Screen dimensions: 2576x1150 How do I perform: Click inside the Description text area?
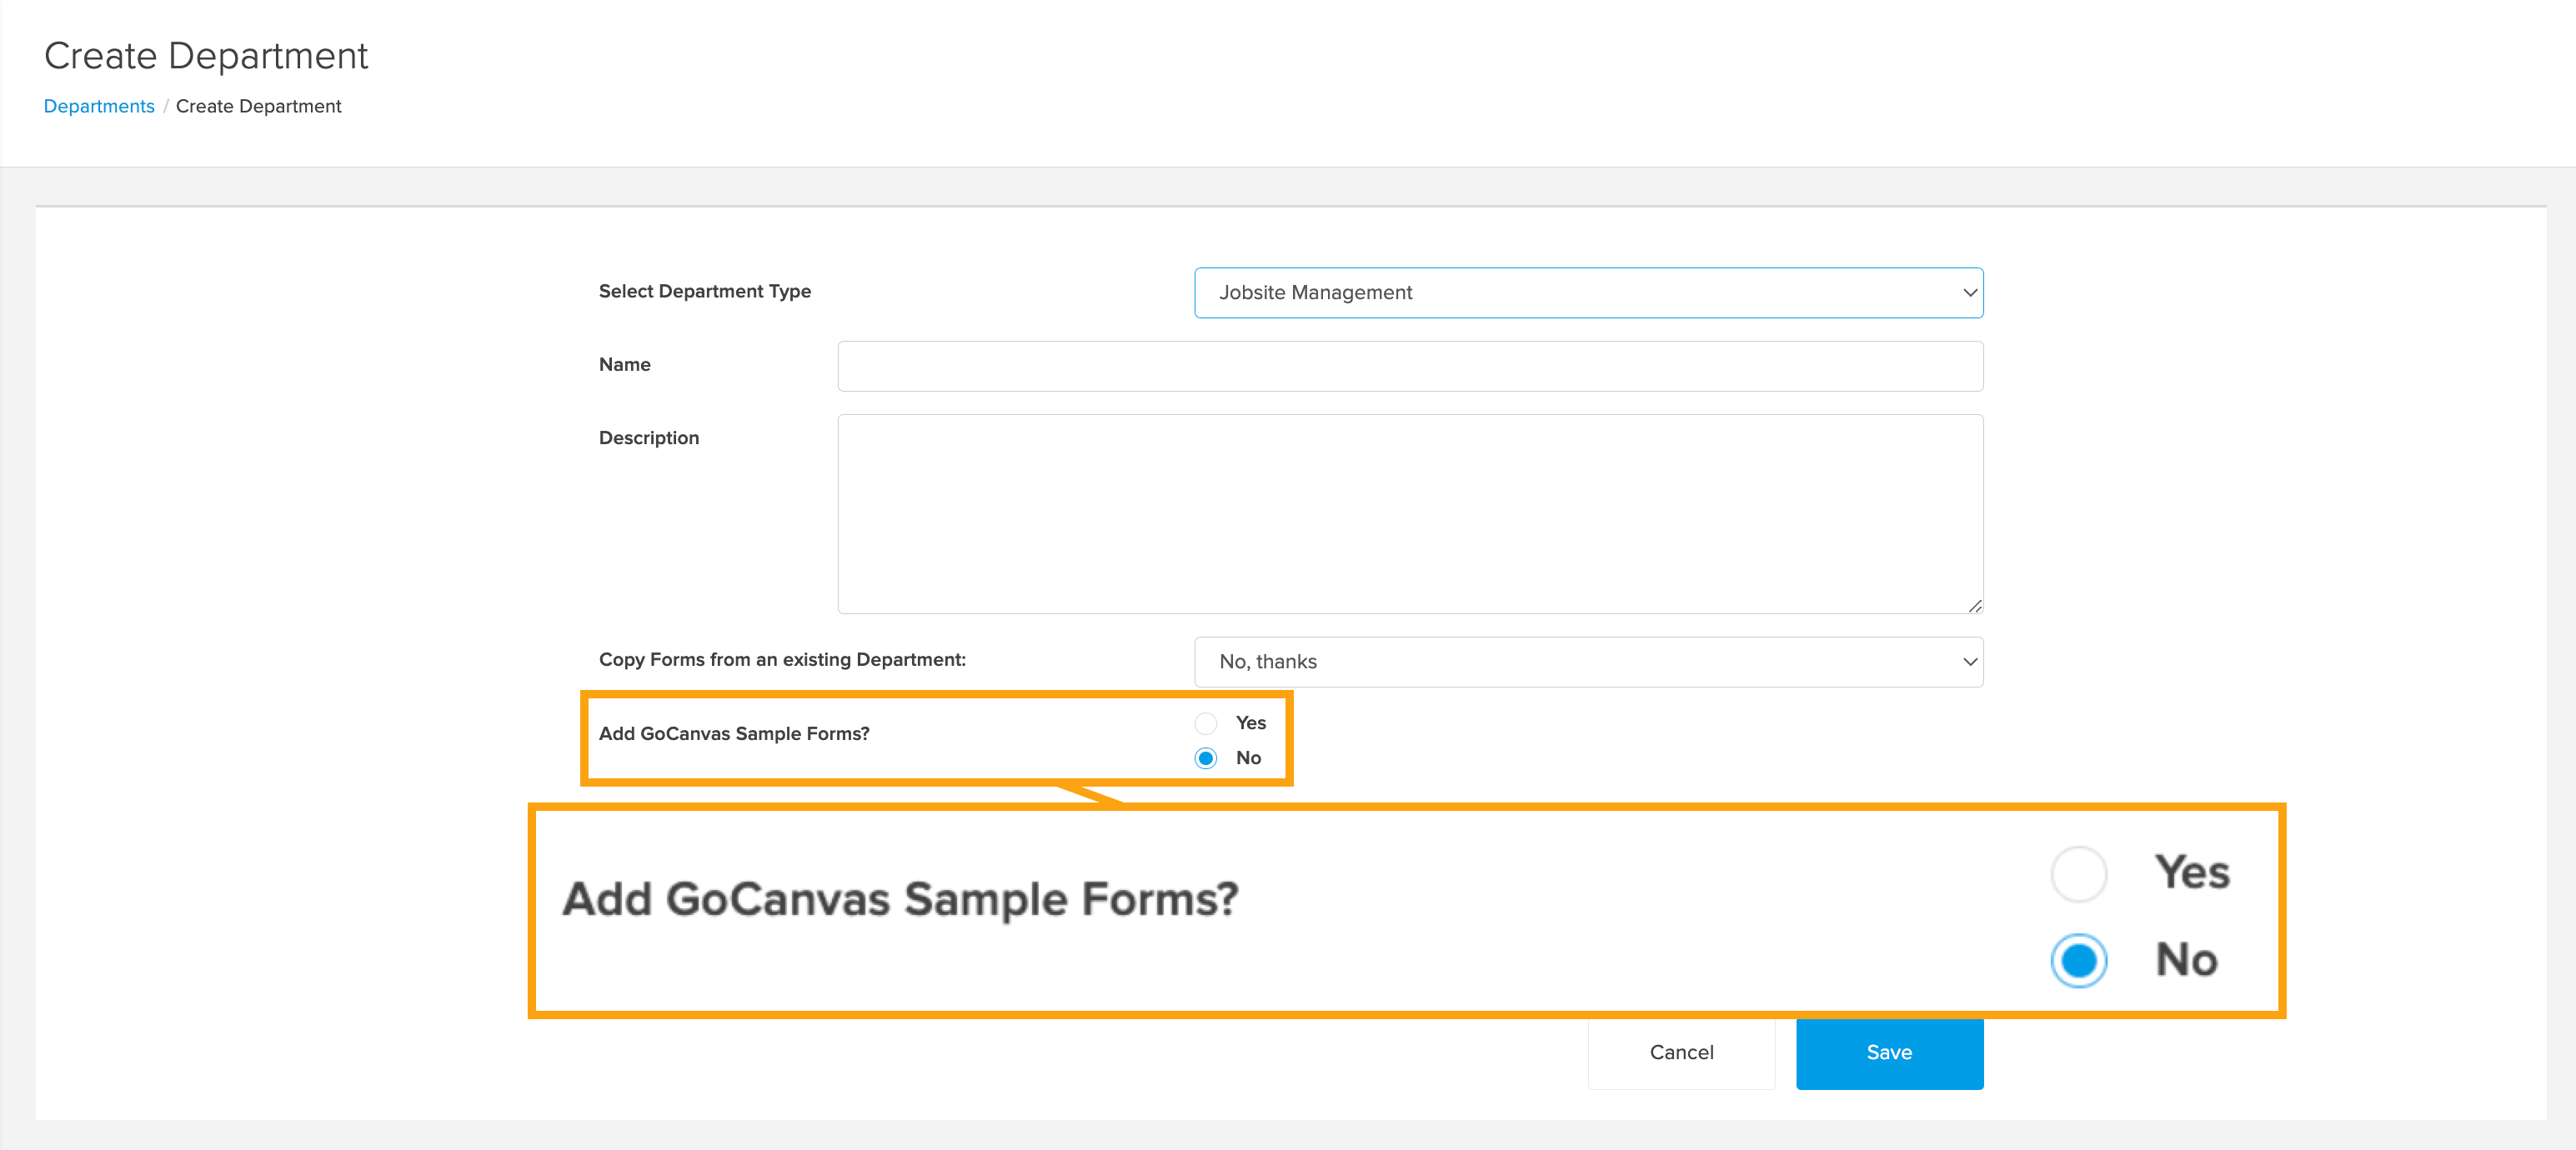(x=1409, y=513)
